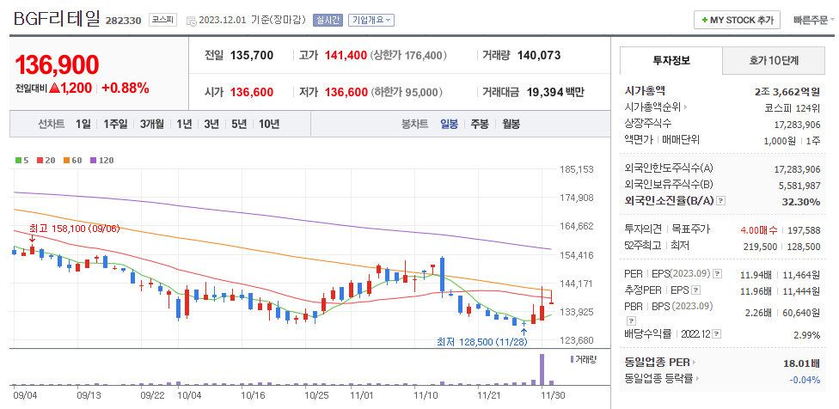This screenshot has width=839, height=409.
Task: Click the 최고 158,100 (09/06) chart marker
Action: [x=75, y=229]
